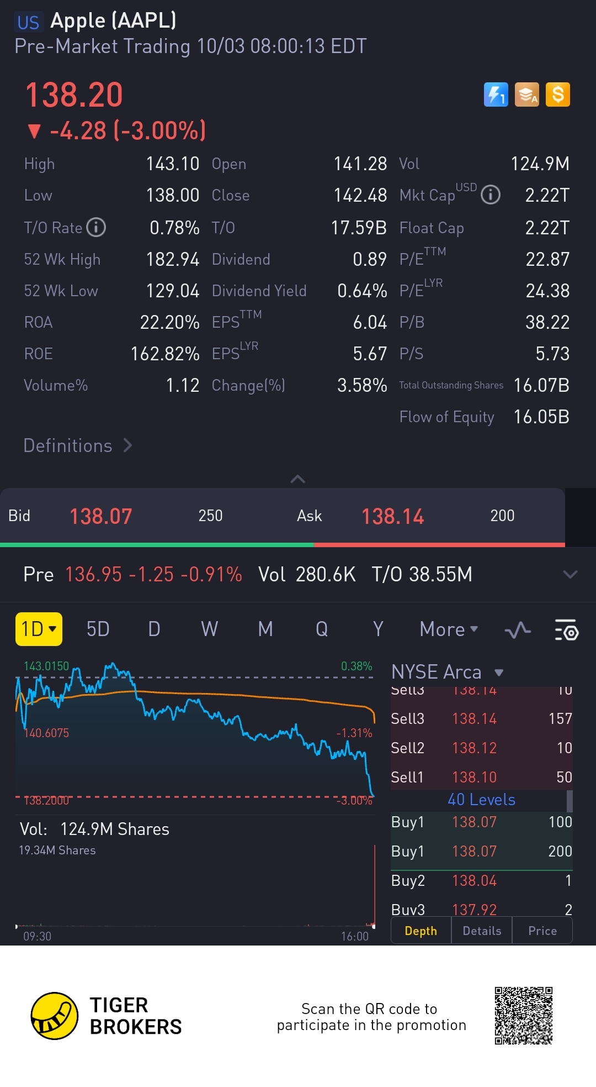Tap the bid-ask ratio bar
Image resolution: width=596 pixels, height=1087 pixels.
click(x=283, y=545)
